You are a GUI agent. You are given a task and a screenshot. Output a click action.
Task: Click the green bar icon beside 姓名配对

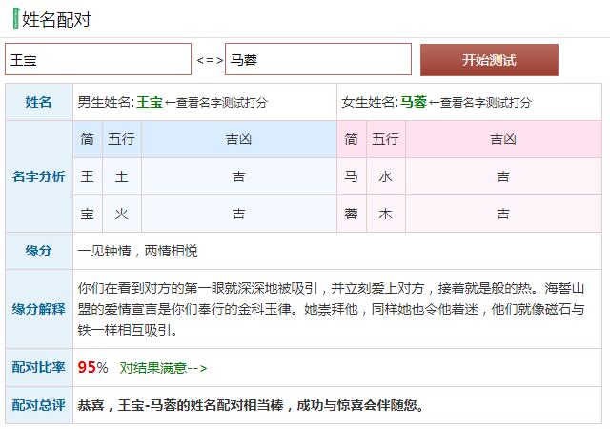pos(14,19)
